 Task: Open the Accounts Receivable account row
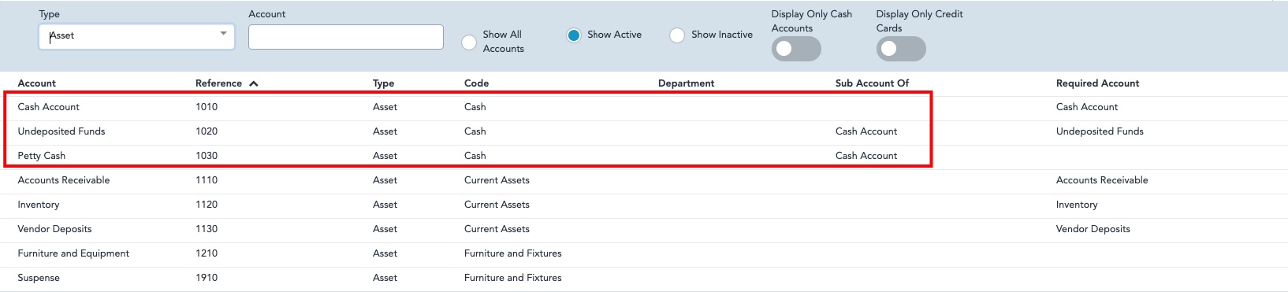[644, 180]
